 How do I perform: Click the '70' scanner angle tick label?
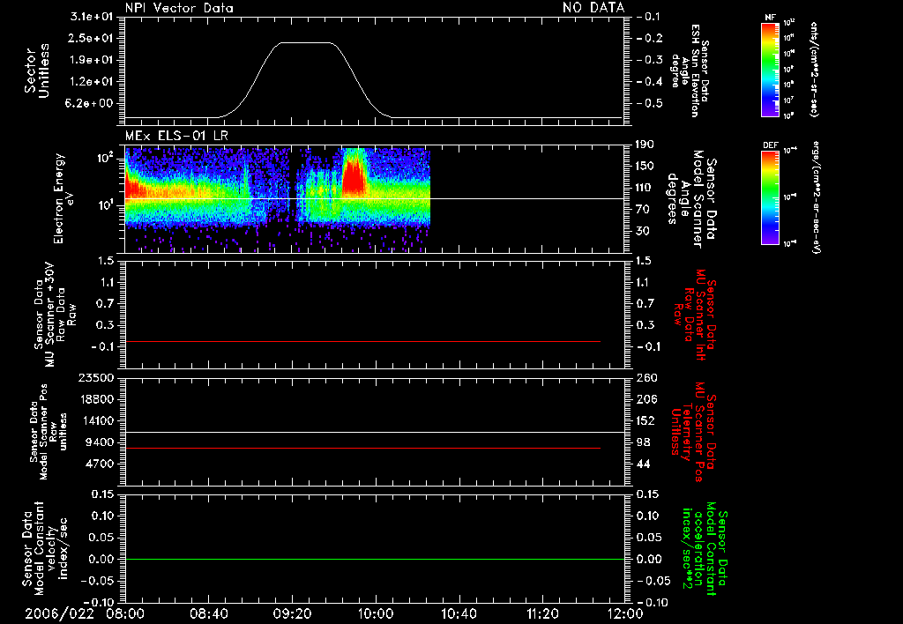click(x=644, y=209)
